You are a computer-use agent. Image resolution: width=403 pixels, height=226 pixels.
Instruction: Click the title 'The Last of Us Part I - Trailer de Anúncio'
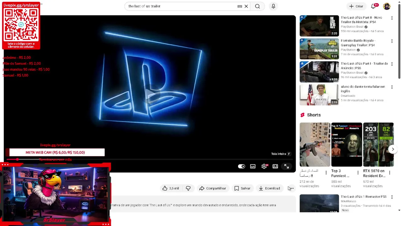point(364,66)
